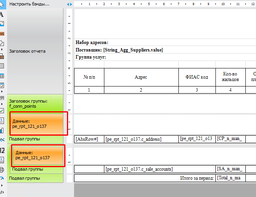Select the Gauge object tool

[x=2, y=179]
